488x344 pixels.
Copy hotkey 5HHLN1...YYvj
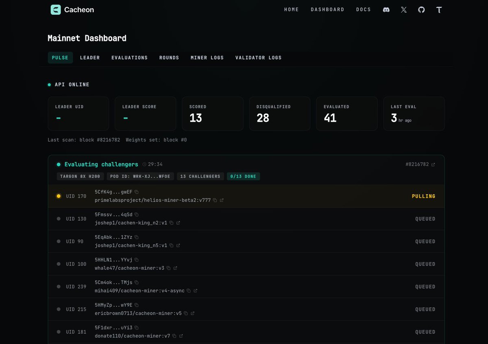137,260
